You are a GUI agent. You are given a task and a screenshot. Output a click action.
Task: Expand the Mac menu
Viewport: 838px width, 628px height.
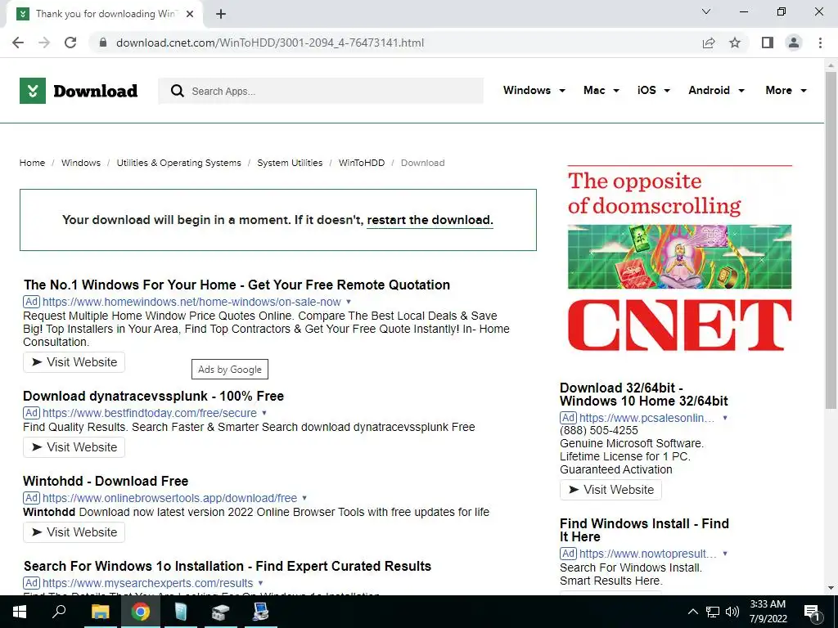(601, 90)
